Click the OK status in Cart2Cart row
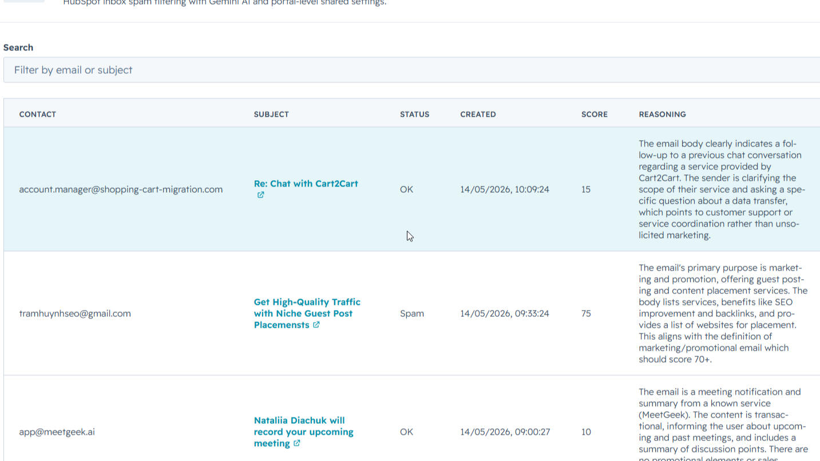Image resolution: width=820 pixels, height=461 pixels. tap(406, 189)
